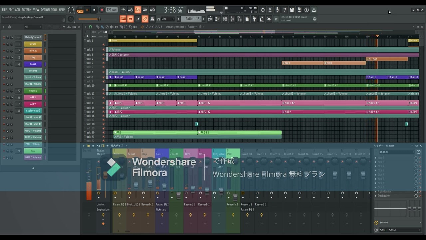The image size is (426, 240).
Task: Open news globe icon
Action: tap(315, 19)
